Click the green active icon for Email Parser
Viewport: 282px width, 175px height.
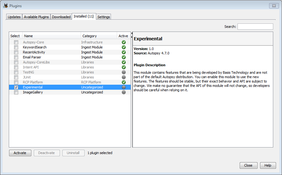click(x=123, y=57)
